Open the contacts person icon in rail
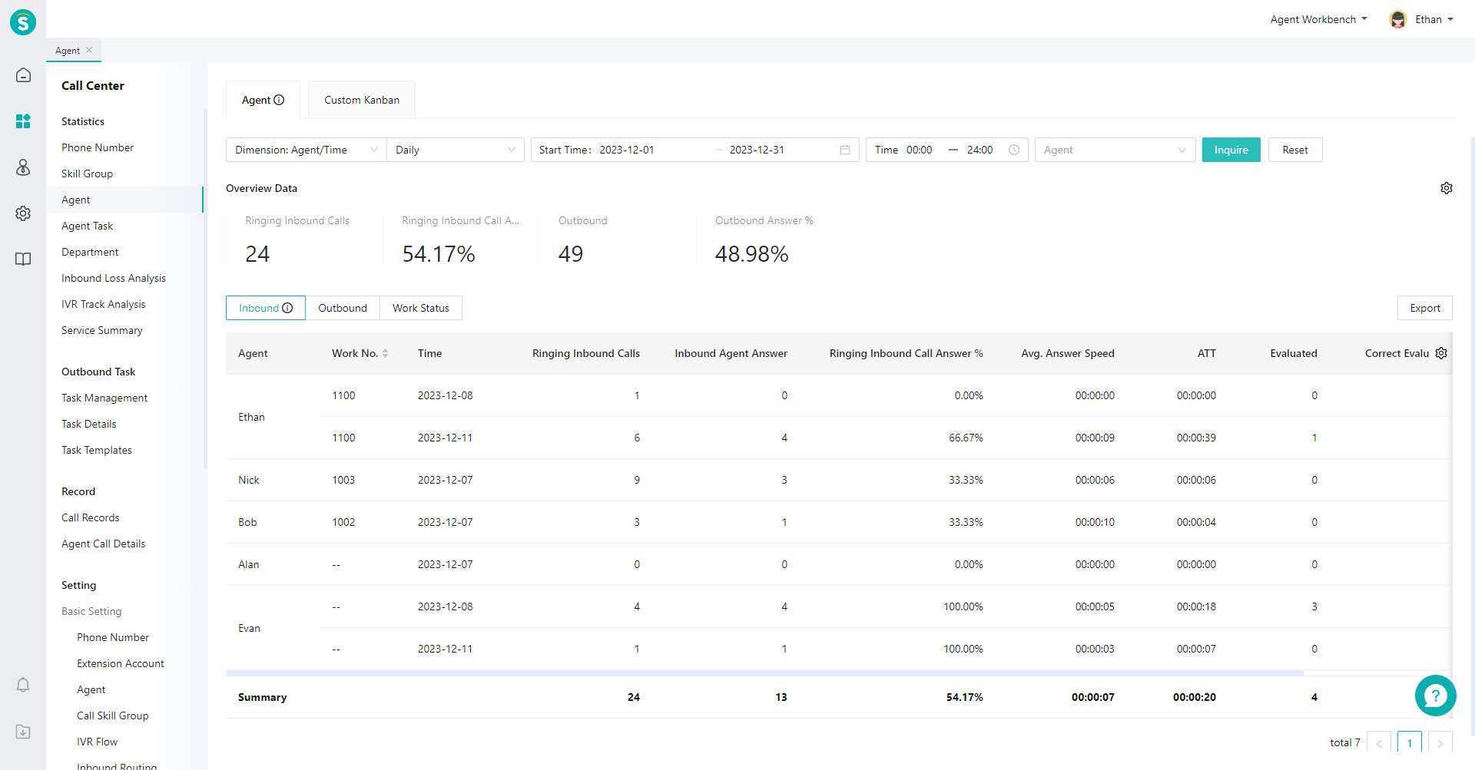Viewport: 1475px width, 770px height. click(23, 167)
